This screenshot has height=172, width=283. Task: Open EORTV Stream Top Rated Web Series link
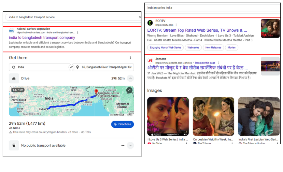tap(197, 30)
